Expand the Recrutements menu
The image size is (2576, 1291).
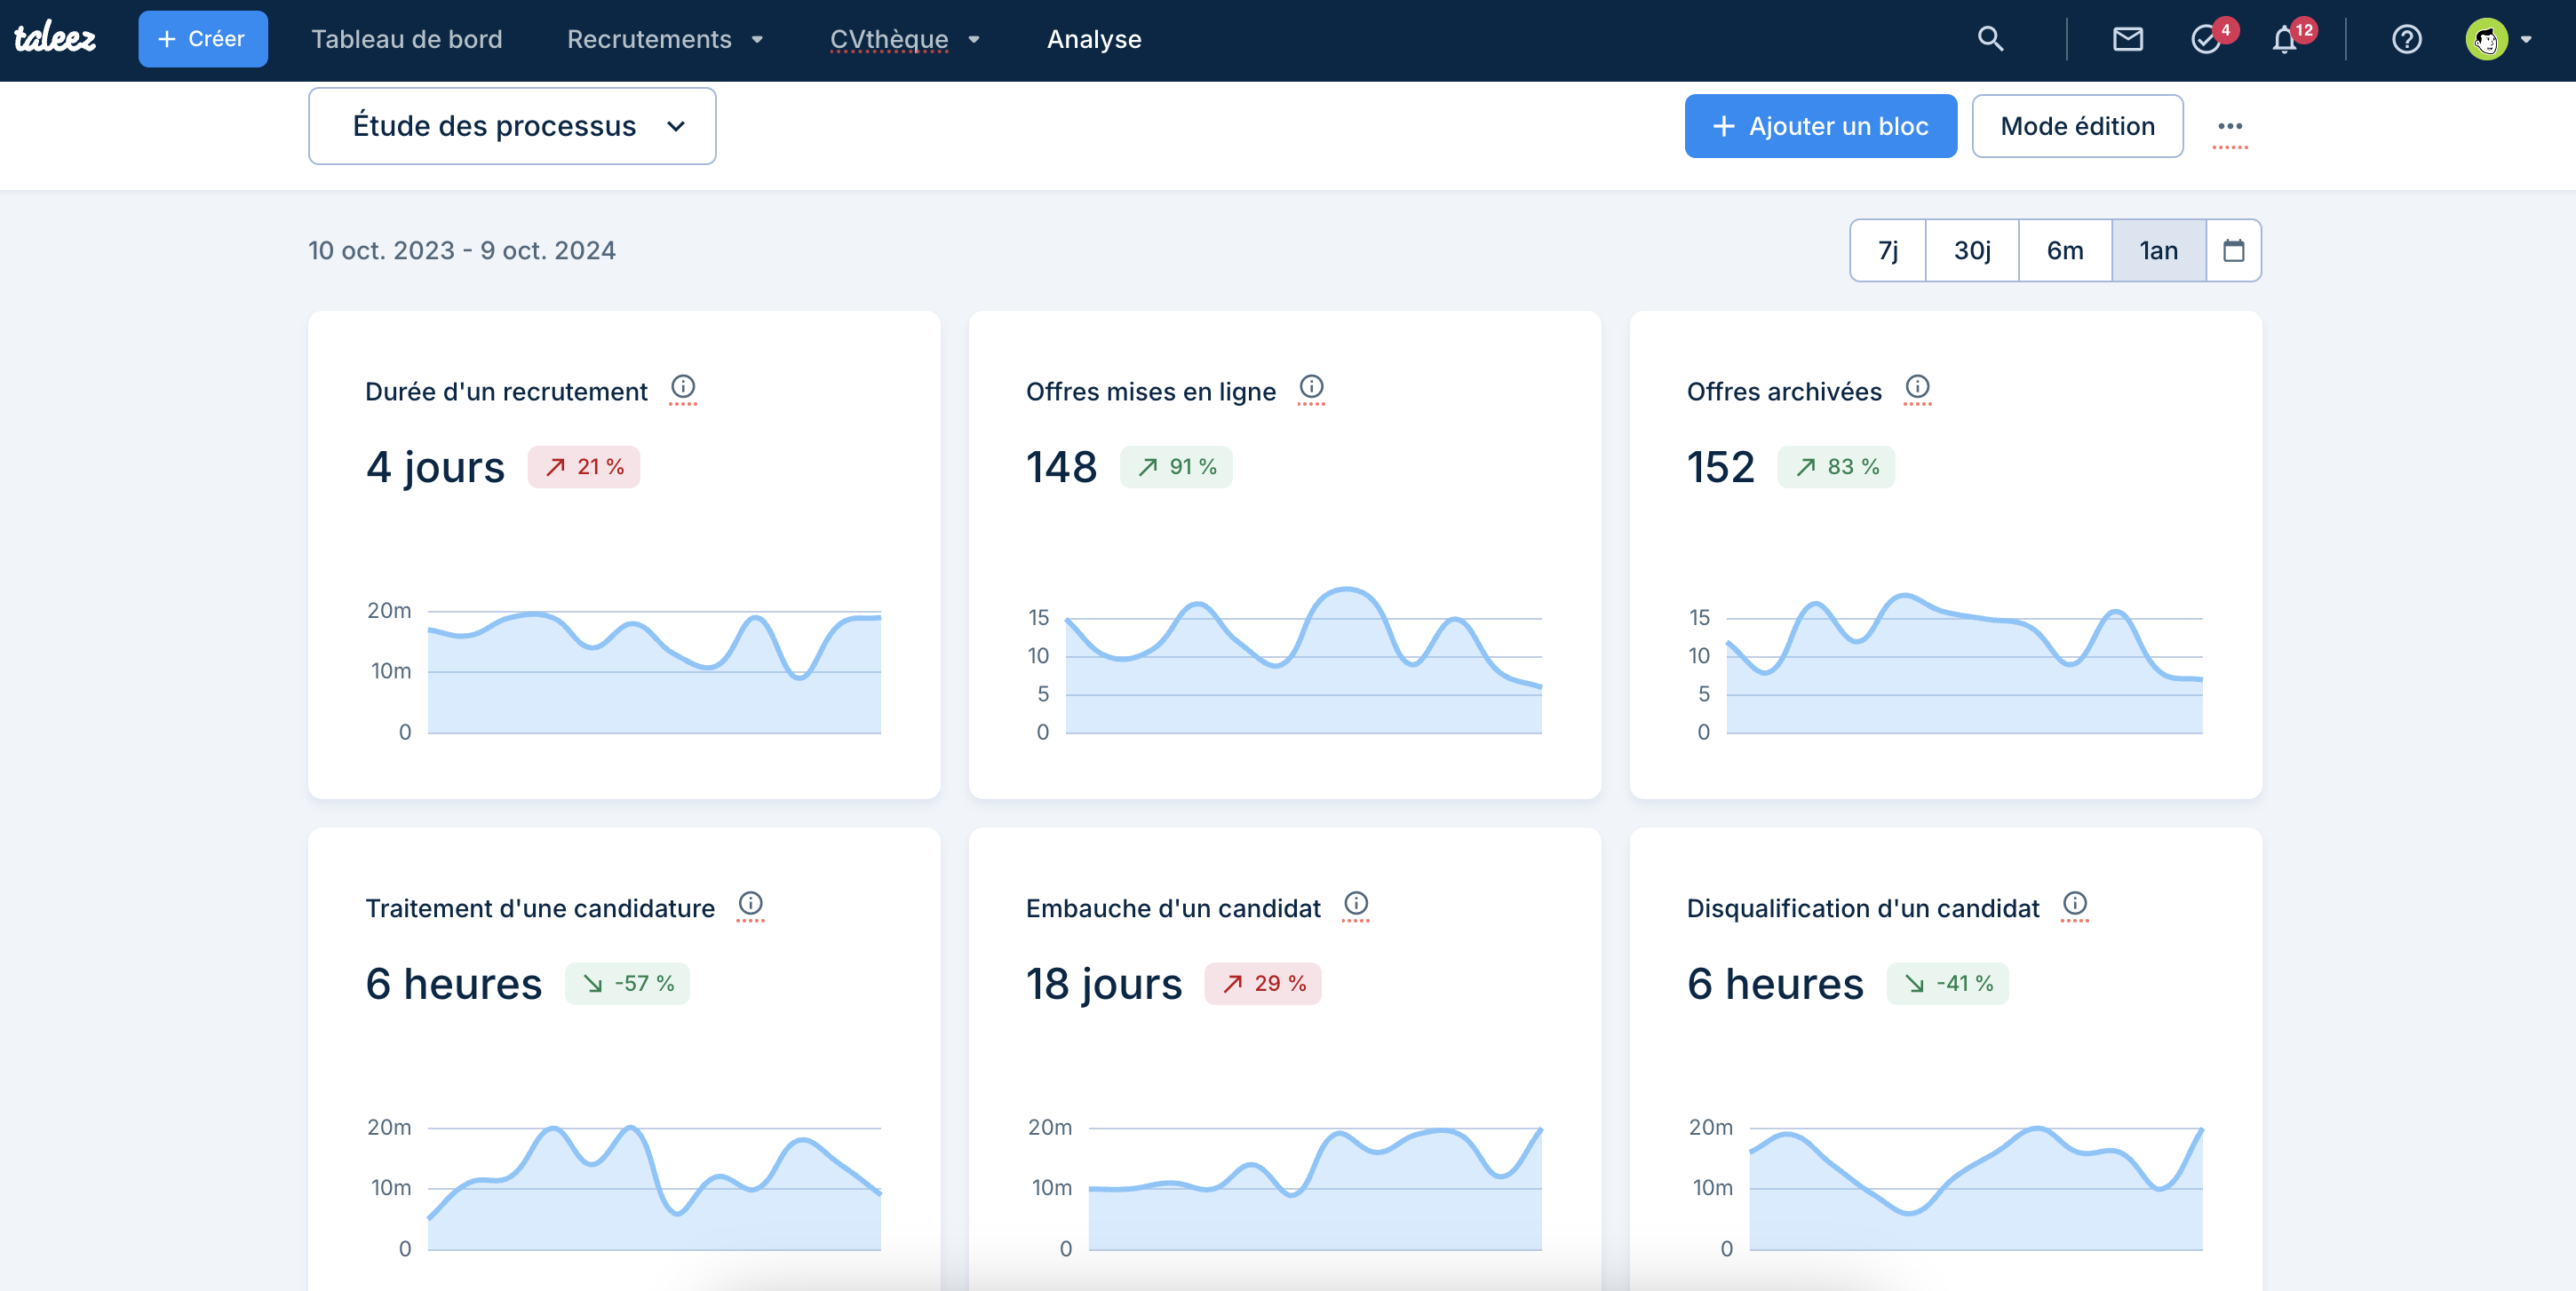665,39
